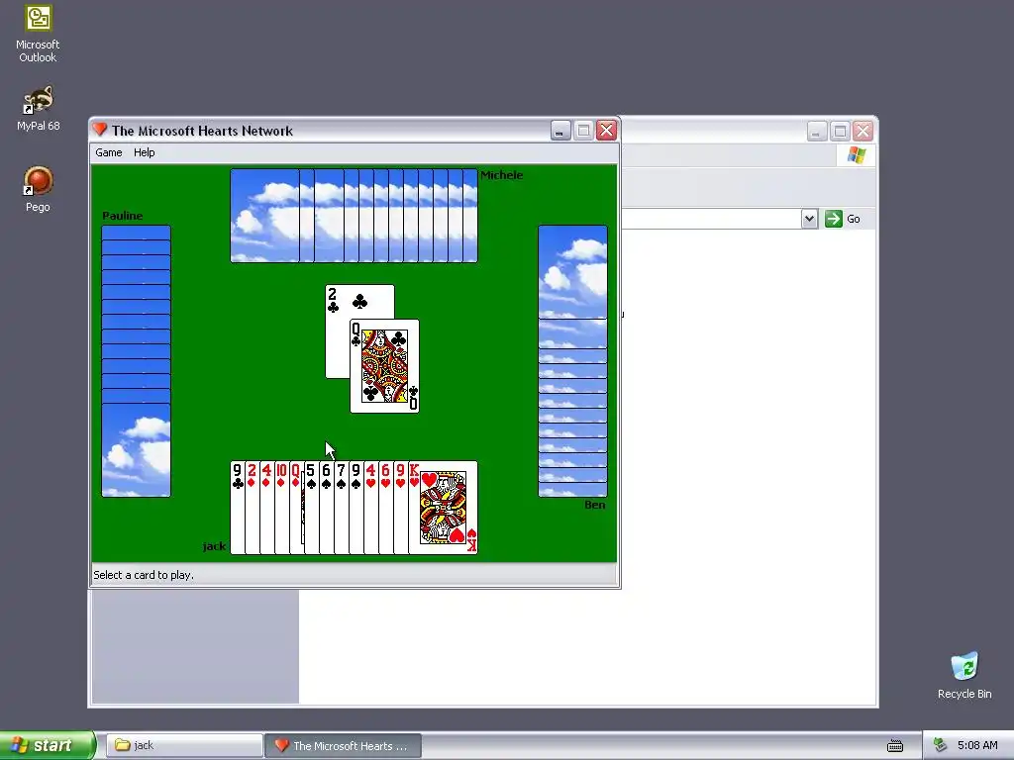The width and height of the screenshot is (1014, 760).
Task: Play the 9 of clubs from jack's hand
Action: tap(238, 508)
